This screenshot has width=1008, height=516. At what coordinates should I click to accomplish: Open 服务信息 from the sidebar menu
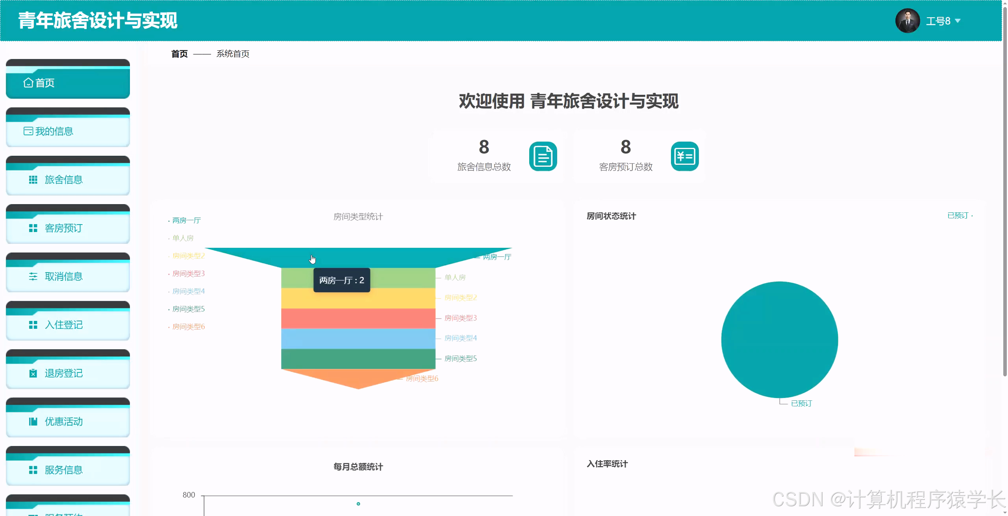pos(63,470)
